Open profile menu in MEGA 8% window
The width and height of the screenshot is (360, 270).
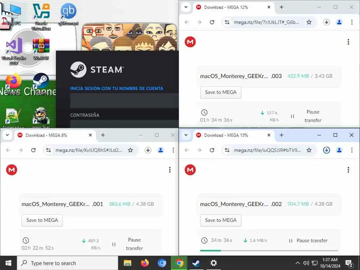click(160, 150)
